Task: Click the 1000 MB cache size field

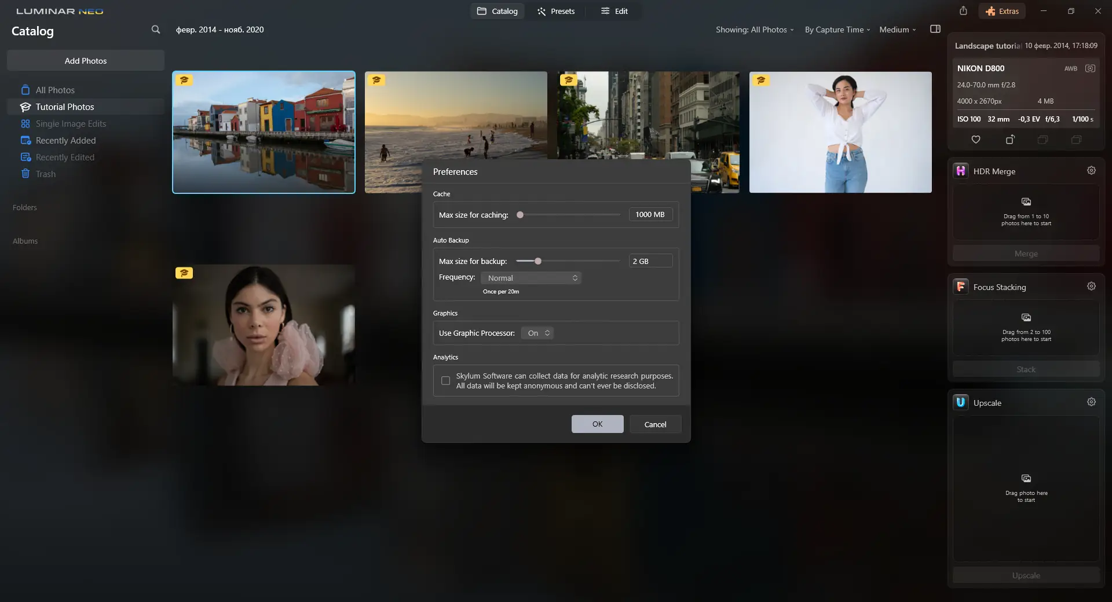Action: coord(650,214)
